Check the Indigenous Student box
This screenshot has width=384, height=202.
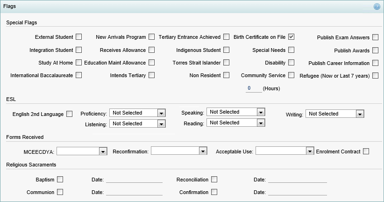tap(226, 50)
